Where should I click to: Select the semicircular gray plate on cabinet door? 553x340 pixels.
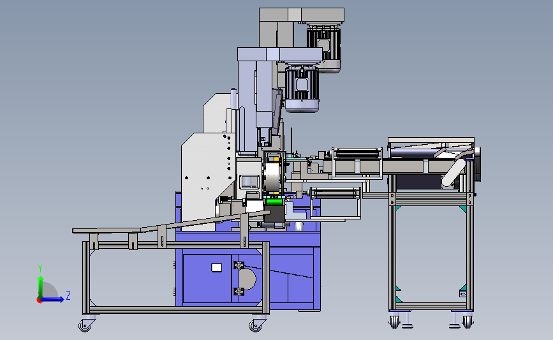(247, 279)
